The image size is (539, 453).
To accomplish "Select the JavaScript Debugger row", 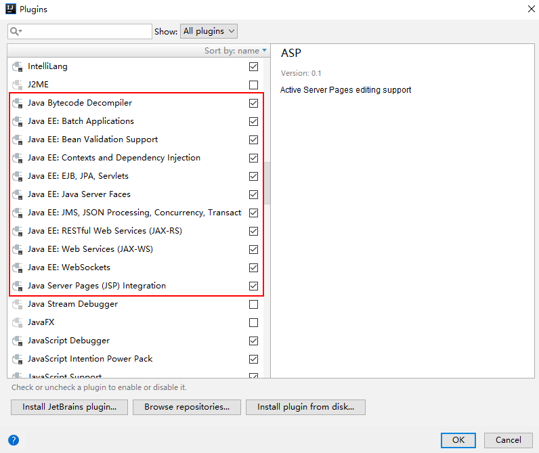I will (136, 341).
